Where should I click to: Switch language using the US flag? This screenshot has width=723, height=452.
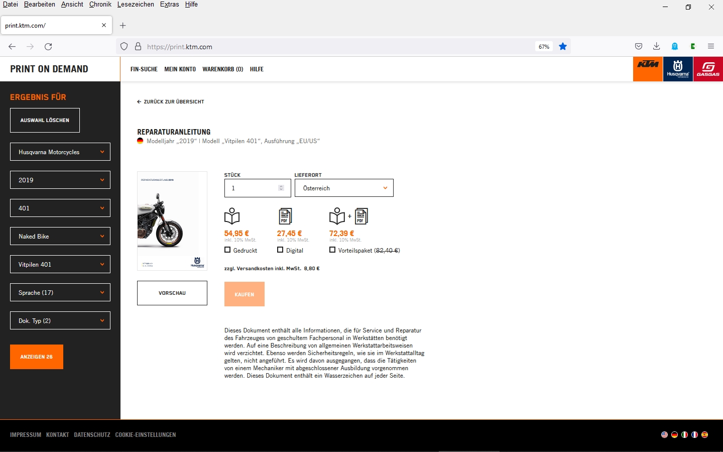coord(664,434)
